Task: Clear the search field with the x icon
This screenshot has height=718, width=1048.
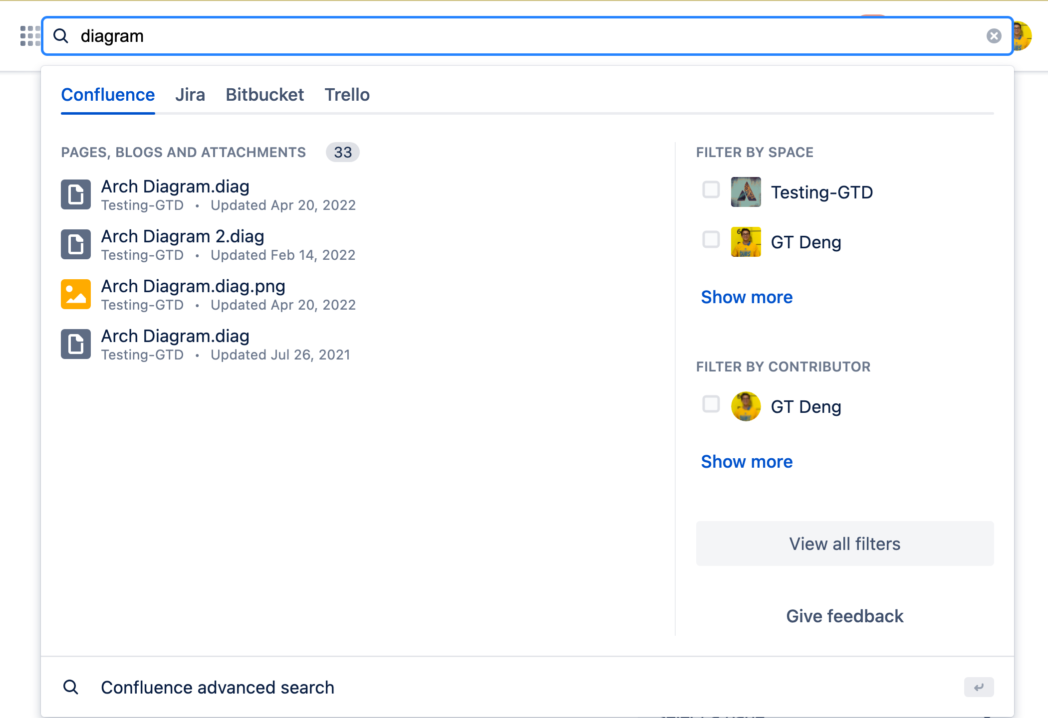Action: pyautogui.click(x=994, y=35)
